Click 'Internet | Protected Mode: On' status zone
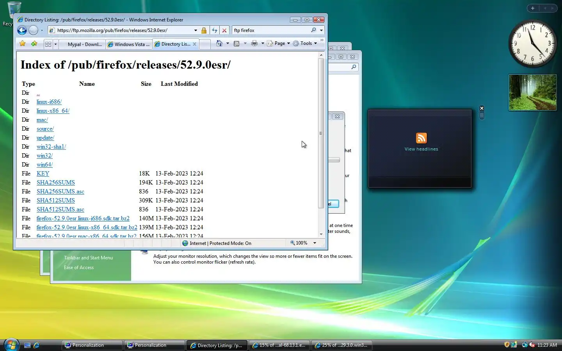This screenshot has width=562, height=351. pos(217,243)
